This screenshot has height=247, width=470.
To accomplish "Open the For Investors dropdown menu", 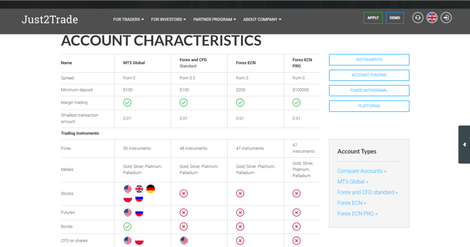I will (x=168, y=19).
